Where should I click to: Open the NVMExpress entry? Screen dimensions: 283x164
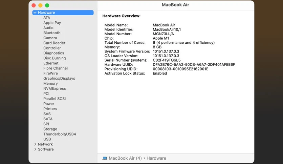click(x=55, y=88)
